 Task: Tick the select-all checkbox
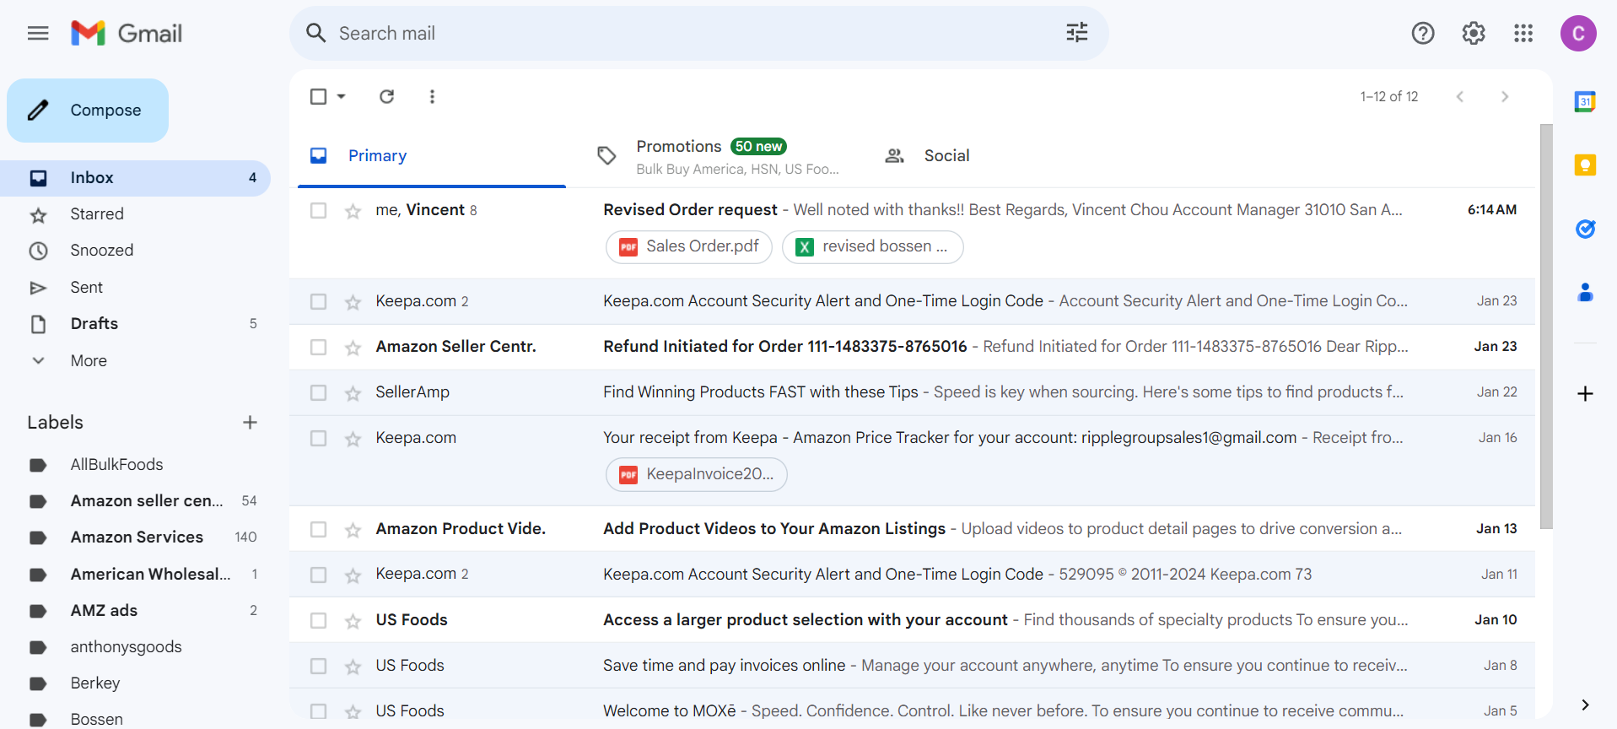pyautogui.click(x=318, y=96)
